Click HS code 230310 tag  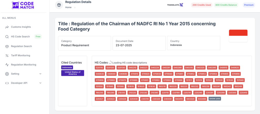145,99
